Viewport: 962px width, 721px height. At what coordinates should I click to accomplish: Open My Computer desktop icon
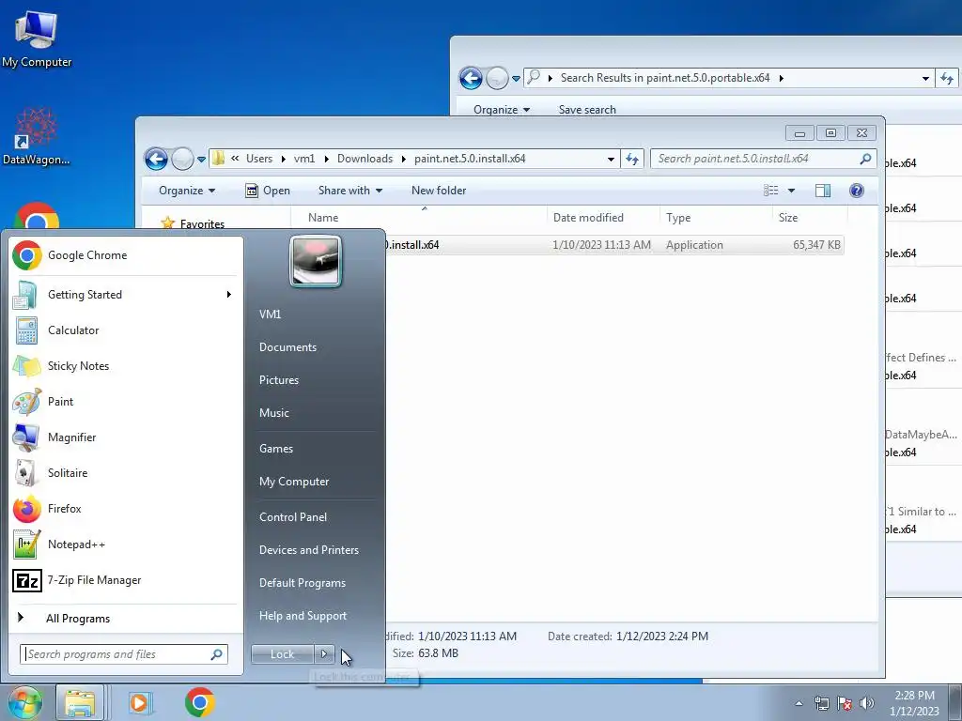click(x=37, y=38)
